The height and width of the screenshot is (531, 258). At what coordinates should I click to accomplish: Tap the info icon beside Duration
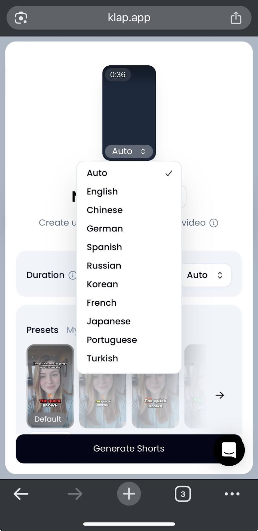pos(72,275)
